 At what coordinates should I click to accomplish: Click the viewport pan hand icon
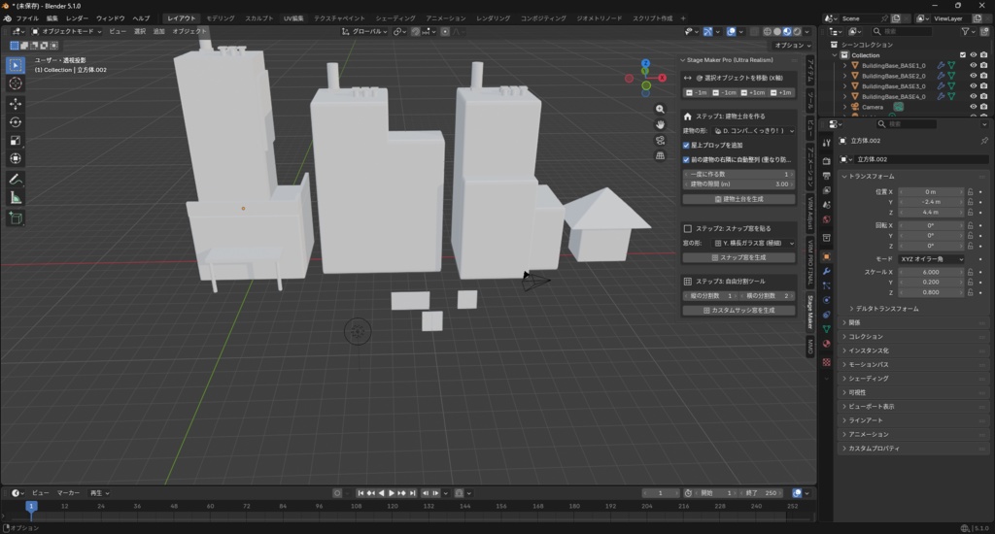(660, 124)
